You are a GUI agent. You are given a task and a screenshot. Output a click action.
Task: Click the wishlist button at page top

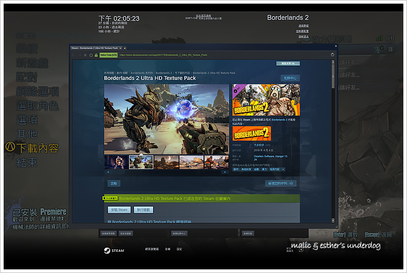click(x=288, y=63)
